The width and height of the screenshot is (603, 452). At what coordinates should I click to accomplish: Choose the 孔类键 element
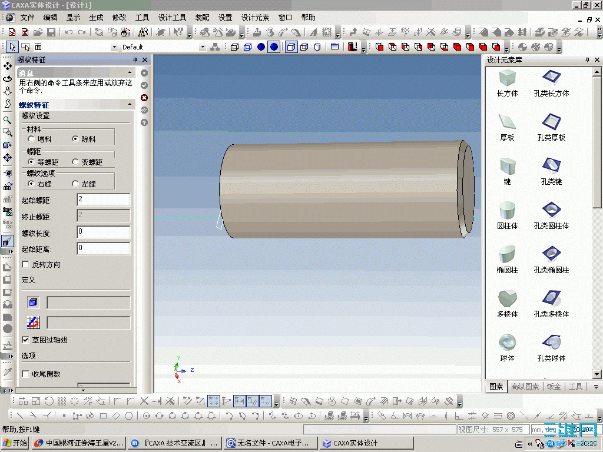pyautogui.click(x=551, y=172)
